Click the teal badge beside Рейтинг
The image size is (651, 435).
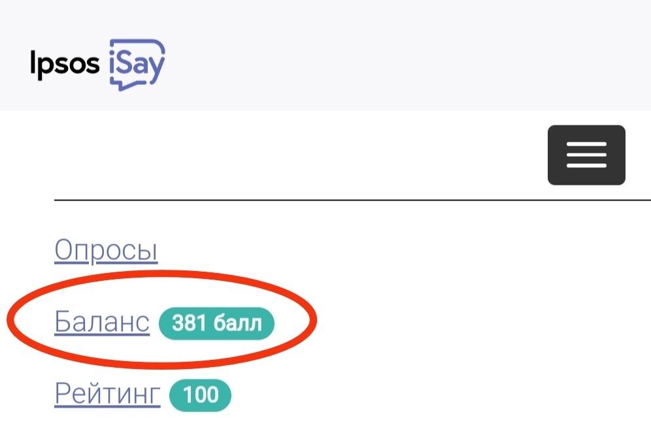(x=200, y=395)
